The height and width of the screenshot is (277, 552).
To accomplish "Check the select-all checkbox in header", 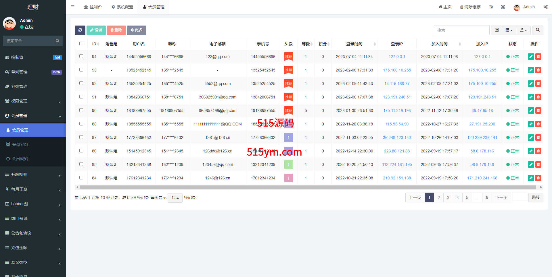I will point(81,44).
